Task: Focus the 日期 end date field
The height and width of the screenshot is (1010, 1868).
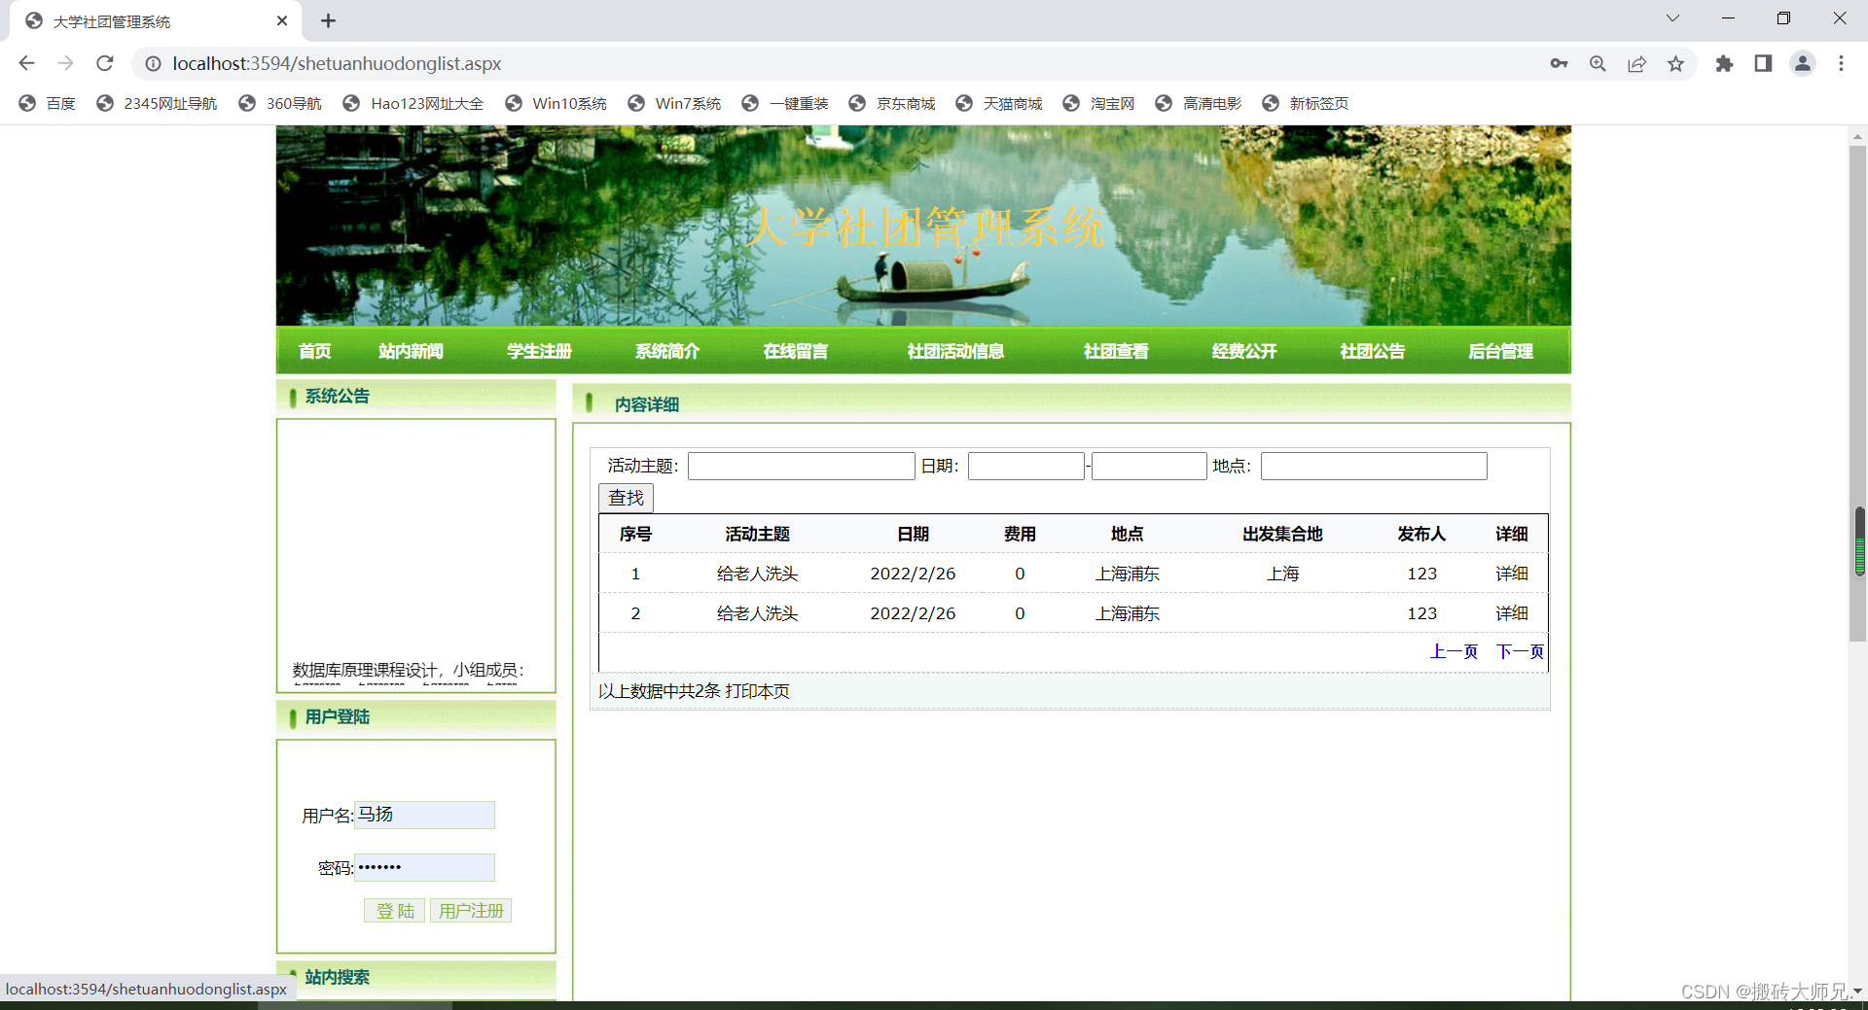Action: click(1149, 467)
